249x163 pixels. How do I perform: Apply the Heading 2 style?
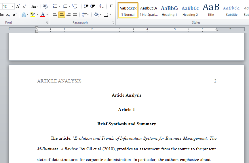click(x=190, y=10)
